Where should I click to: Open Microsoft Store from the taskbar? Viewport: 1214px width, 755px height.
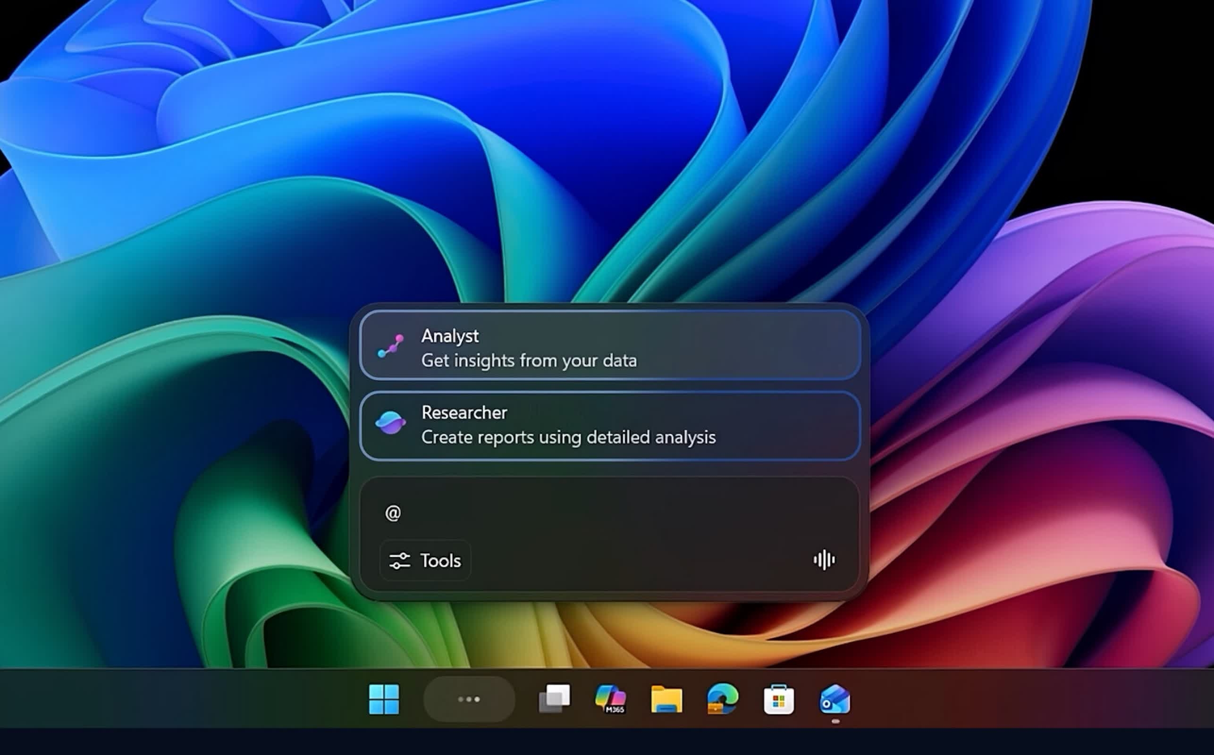778,698
